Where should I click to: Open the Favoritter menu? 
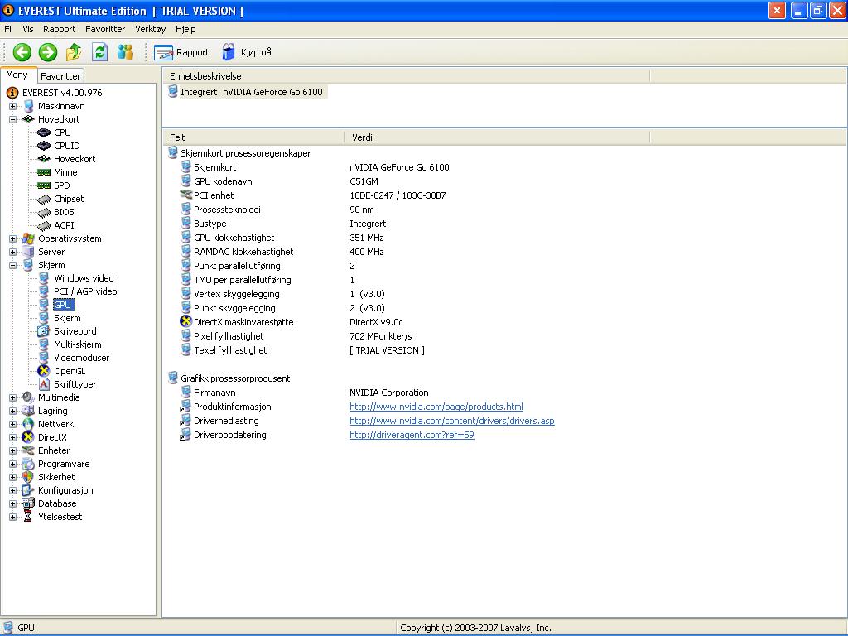105,29
